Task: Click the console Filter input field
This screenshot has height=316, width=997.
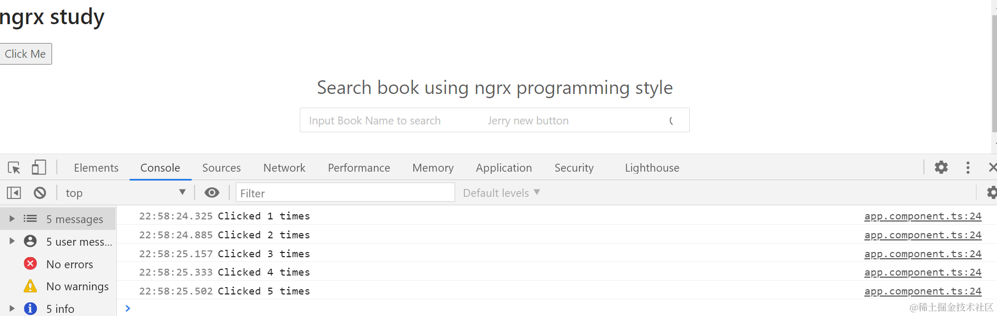Action: tap(345, 193)
